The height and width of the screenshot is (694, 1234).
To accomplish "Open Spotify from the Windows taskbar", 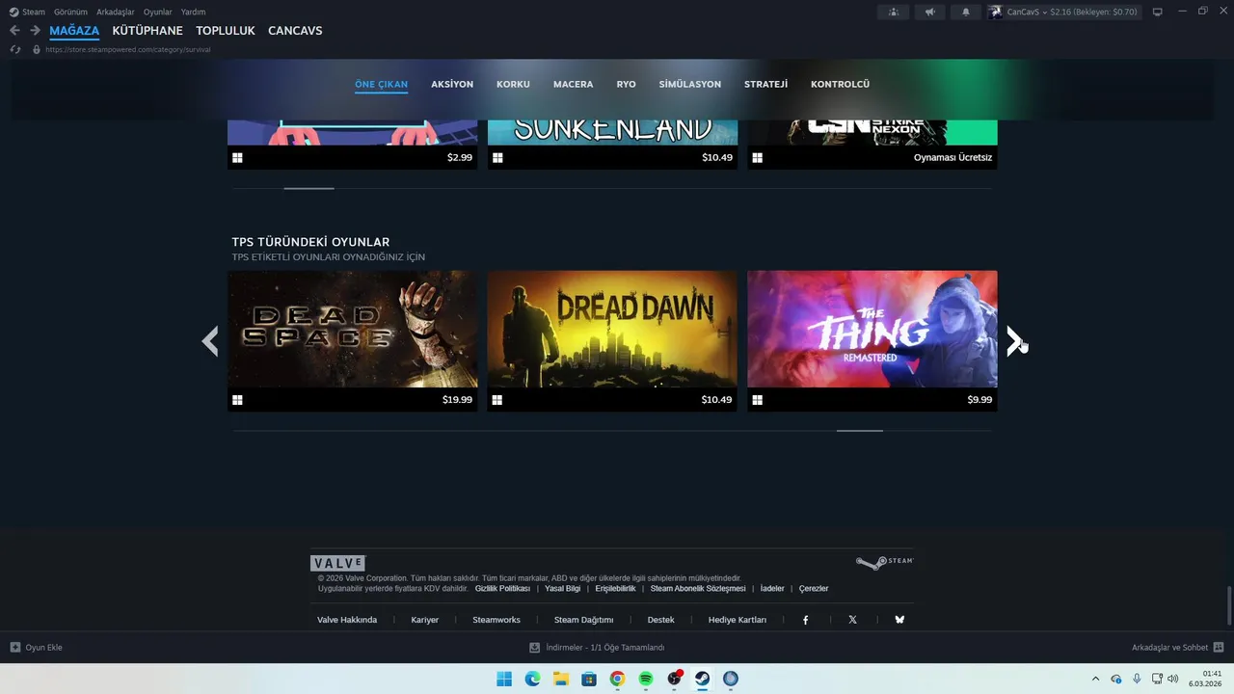I will (646, 679).
